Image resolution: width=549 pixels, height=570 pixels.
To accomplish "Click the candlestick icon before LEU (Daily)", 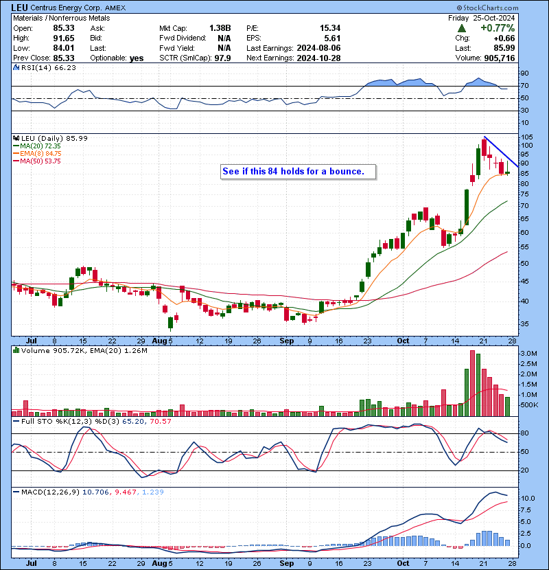I will click(x=16, y=138).
